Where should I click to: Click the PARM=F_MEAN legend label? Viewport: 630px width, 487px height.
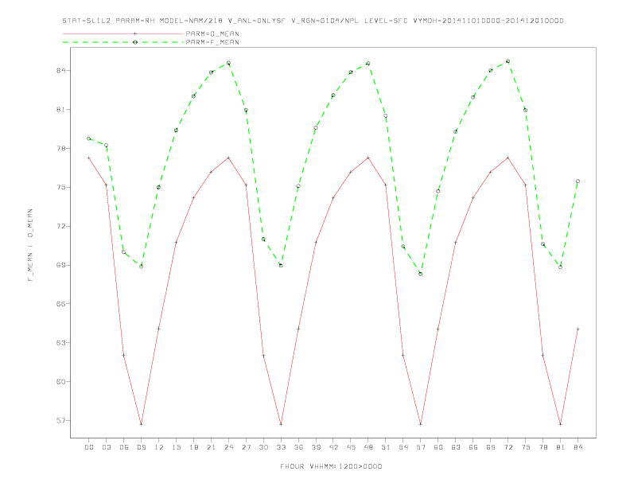pos(212,42)
